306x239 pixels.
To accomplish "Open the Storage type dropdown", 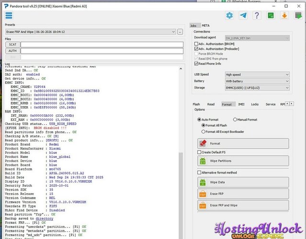I will click(x=257, y=87).
